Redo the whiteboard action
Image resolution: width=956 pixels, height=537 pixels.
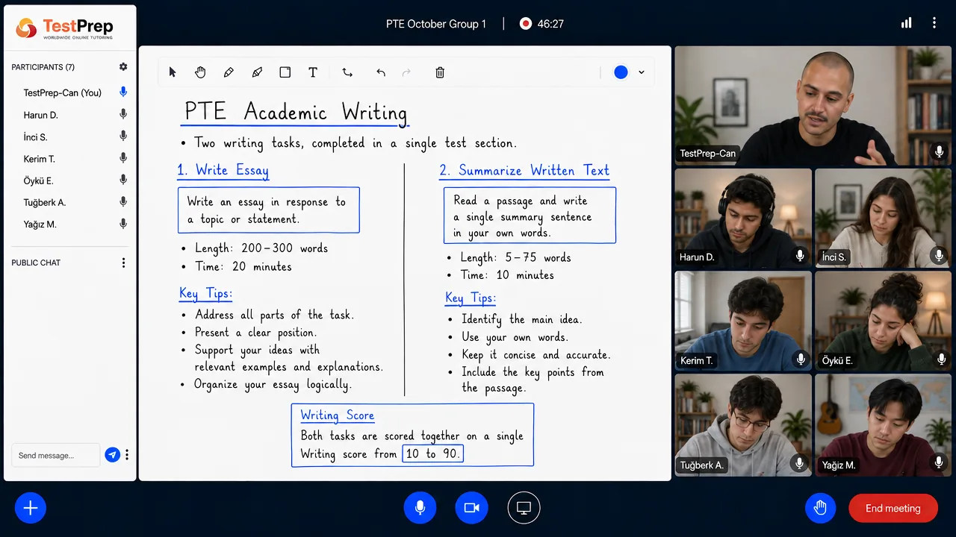coord(406,72)
